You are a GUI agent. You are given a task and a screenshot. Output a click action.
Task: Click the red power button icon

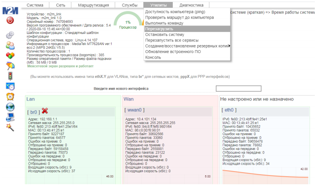(10, 20)
